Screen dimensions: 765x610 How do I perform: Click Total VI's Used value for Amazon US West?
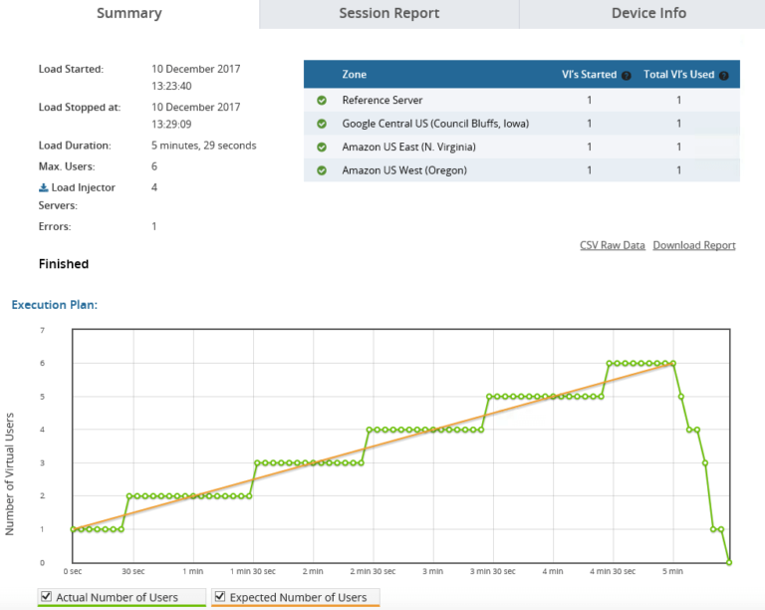(678, 170)
